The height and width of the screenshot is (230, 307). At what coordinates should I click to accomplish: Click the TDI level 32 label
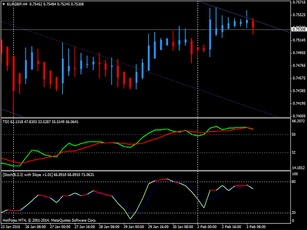294,153
